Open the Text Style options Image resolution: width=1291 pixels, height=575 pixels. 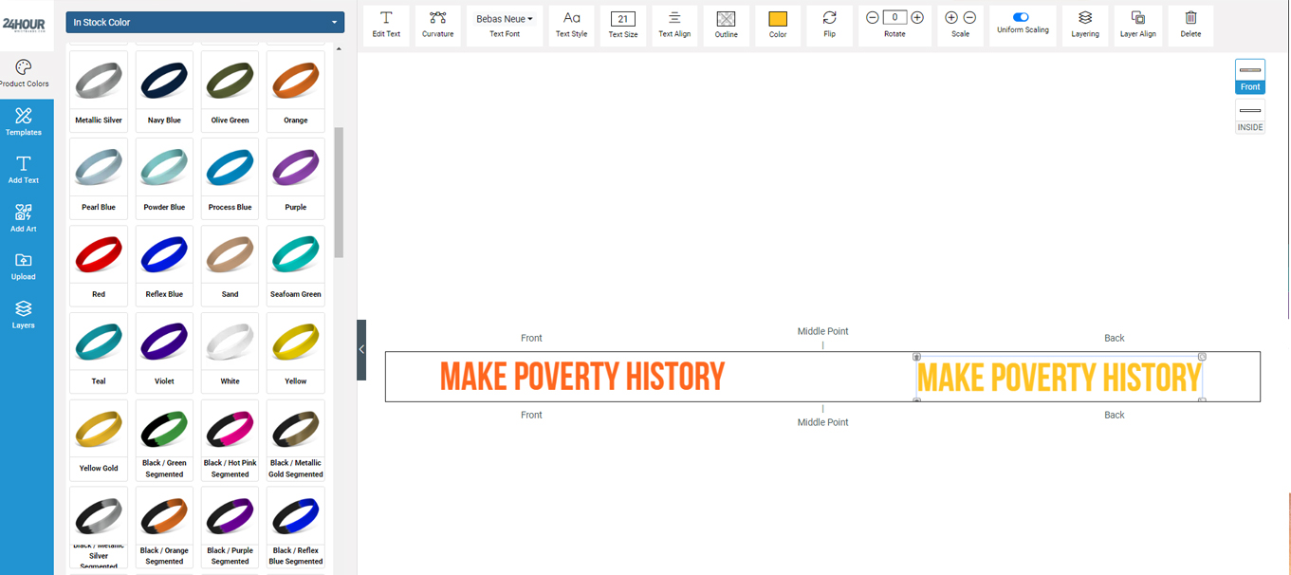tap(571, 26)
